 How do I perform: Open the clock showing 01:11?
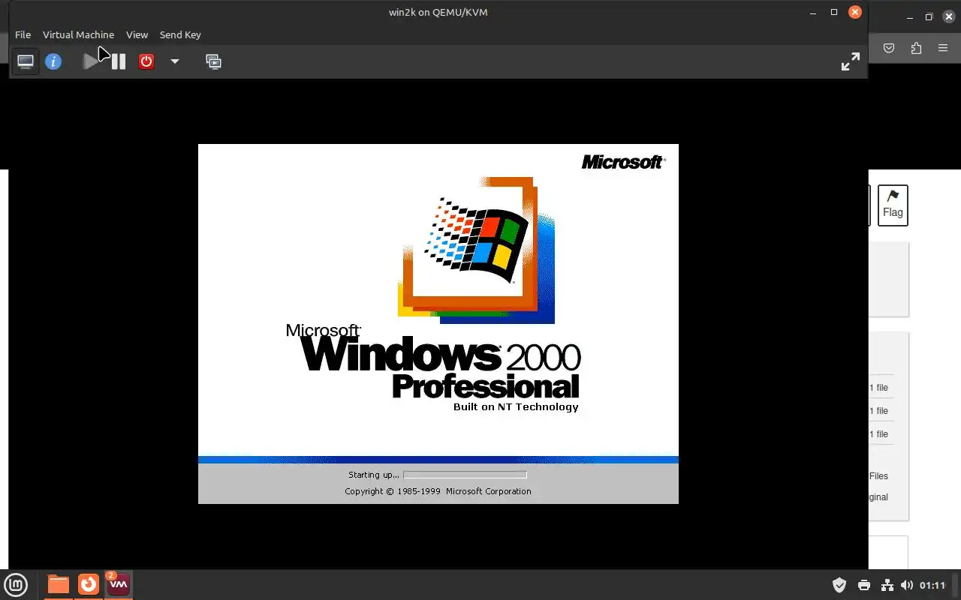[932, 585]
